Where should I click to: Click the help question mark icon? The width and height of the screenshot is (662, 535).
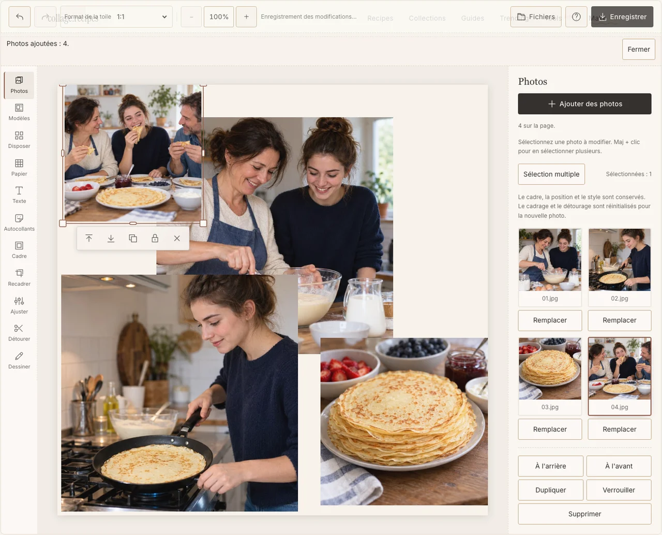tap(576, 17)
